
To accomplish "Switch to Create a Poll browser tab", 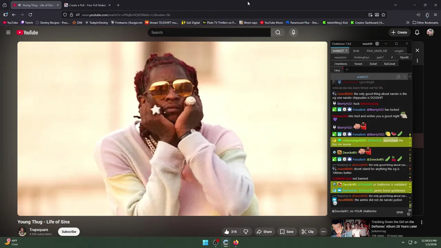I will point(88,5).
